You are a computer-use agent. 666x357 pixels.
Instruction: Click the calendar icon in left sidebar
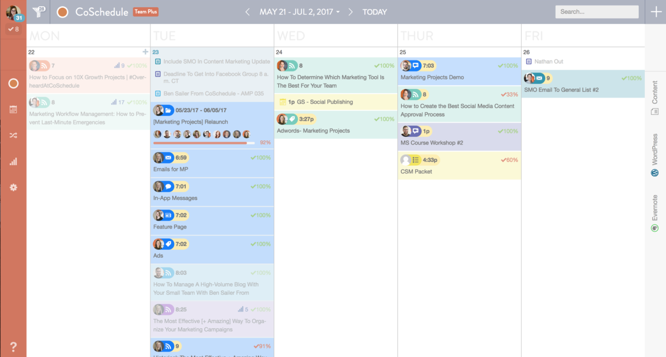[x=13, y=109]
